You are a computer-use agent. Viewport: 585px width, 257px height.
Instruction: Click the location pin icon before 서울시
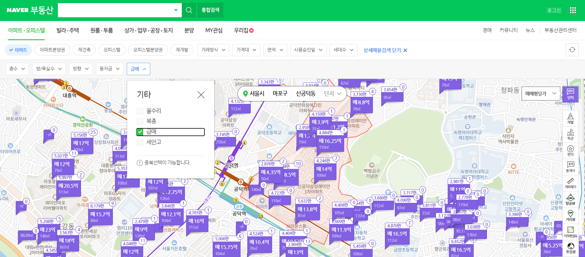245,93
